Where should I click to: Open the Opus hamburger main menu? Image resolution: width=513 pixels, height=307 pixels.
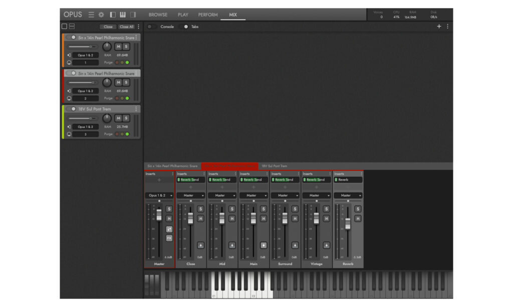pos(91,14)
